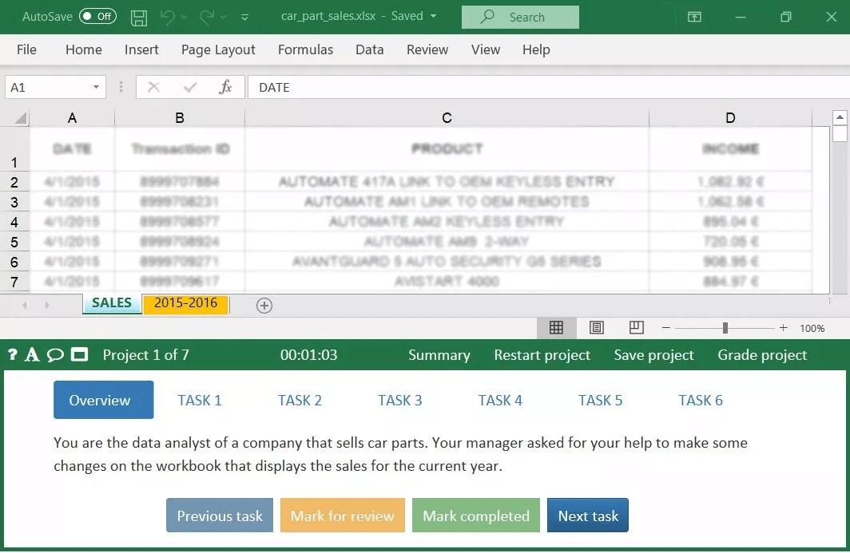Switch to Normal view icon
Image resolution: width=850 pixels, height=553 pixels.
[x=556, y=328]
